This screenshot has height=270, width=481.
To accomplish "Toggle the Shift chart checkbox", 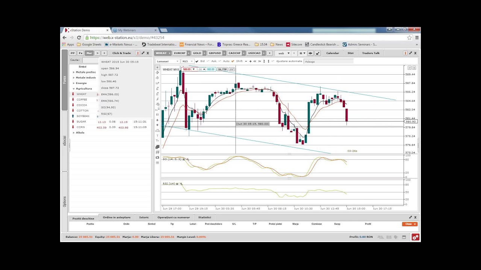I will 233,61.
